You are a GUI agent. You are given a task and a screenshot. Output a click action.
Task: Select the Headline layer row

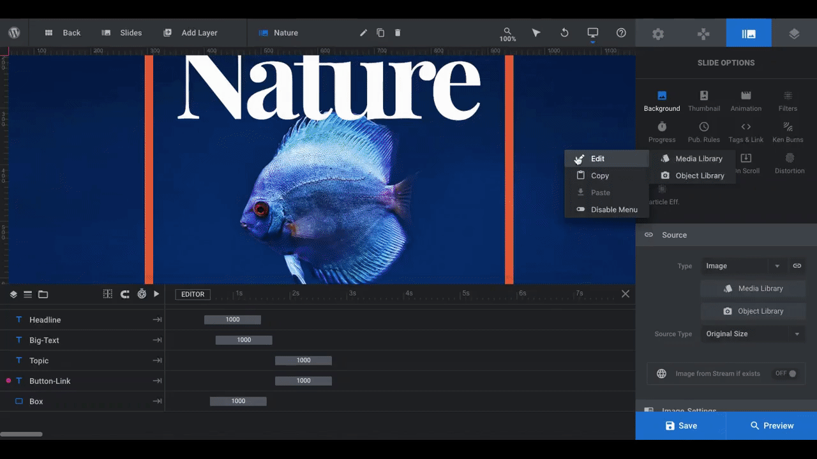click(82, 320)
